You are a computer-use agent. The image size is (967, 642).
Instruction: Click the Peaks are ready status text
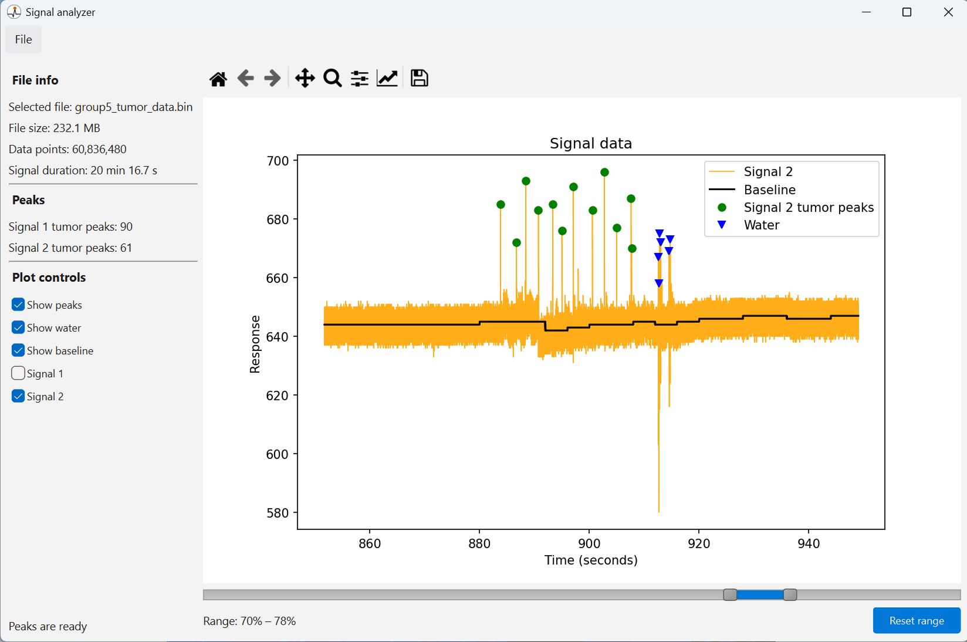point(48,626)
